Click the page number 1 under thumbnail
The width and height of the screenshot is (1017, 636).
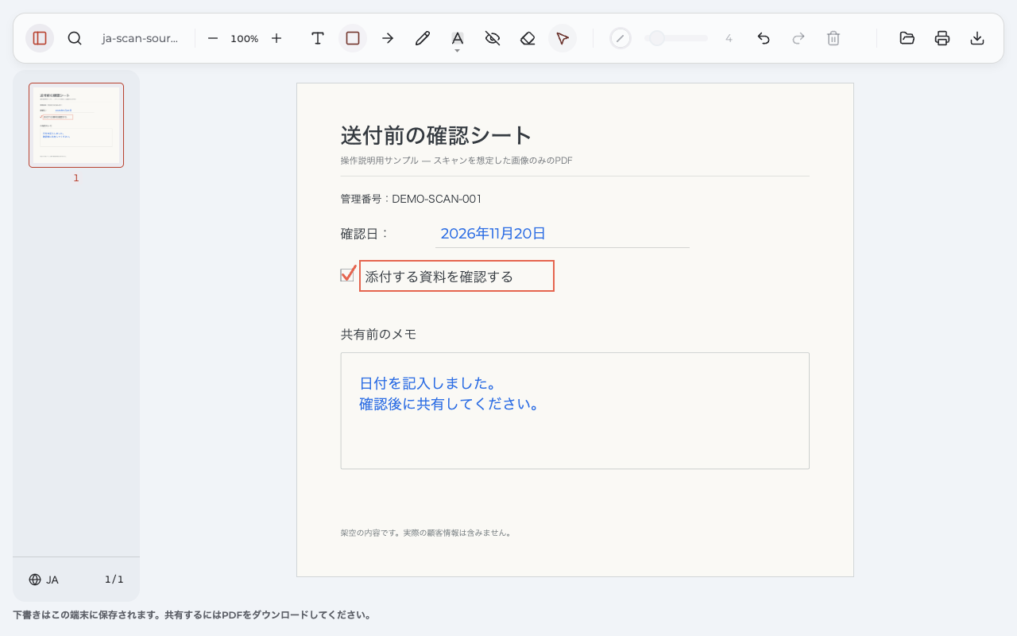pos(76,178)
